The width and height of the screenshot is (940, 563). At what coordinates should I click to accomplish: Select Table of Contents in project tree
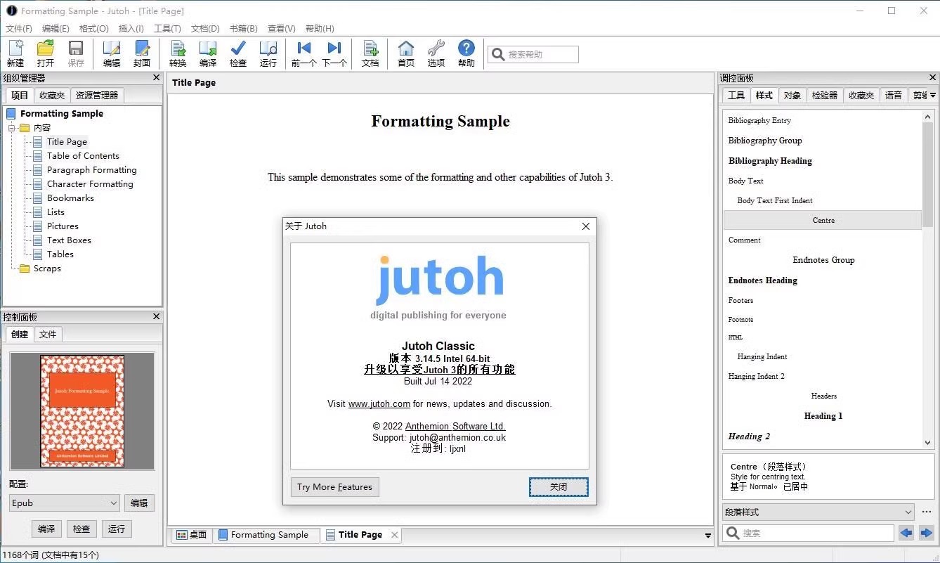pos(83,156)
